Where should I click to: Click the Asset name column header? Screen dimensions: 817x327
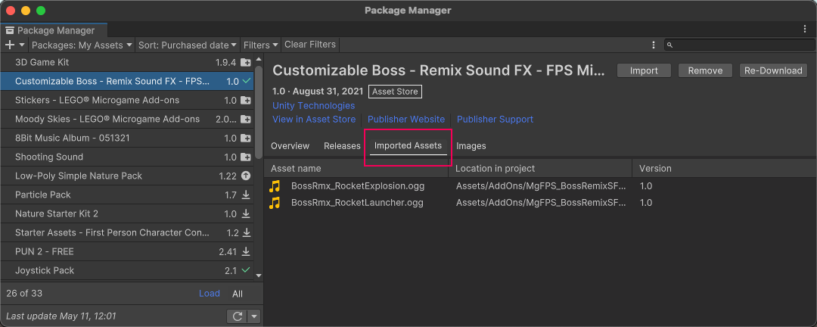click(356, 169)
